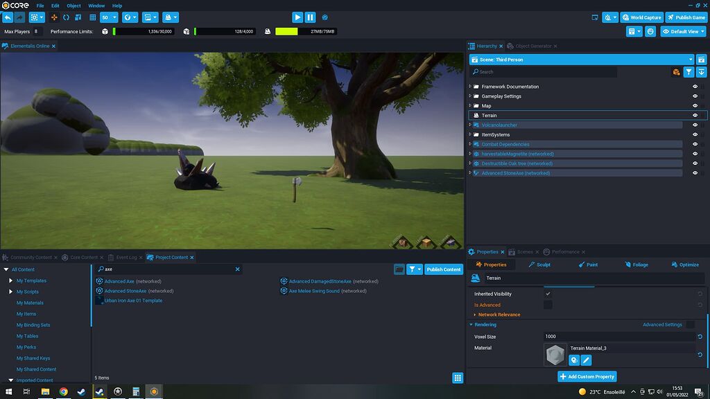Screen dimensions: 710x399
Task: Hide the Terrain object via eye icon
Action: point(695,116)
